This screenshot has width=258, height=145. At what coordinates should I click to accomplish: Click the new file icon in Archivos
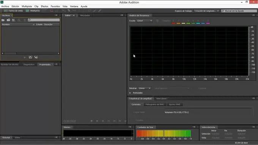tap(14, 20)
